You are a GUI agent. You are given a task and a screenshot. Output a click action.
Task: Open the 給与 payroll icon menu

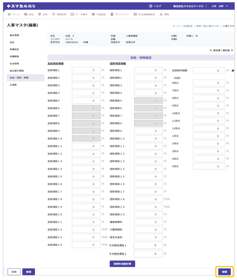tap(25, 14)
